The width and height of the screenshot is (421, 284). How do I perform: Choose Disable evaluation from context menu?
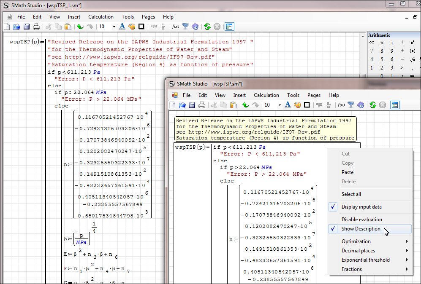[x=361, y=220]
